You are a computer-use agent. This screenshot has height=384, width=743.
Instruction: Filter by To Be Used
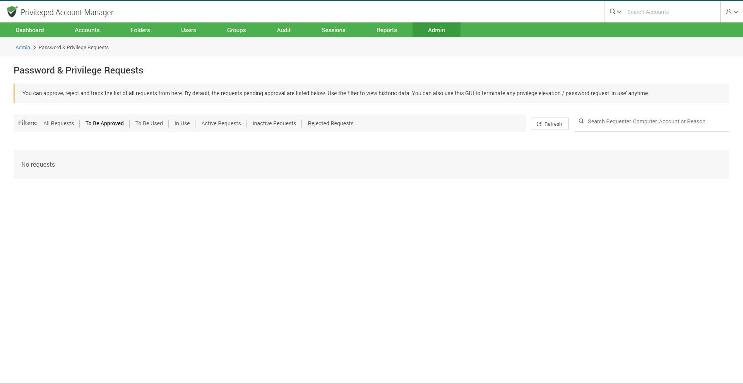pos(149,123)
